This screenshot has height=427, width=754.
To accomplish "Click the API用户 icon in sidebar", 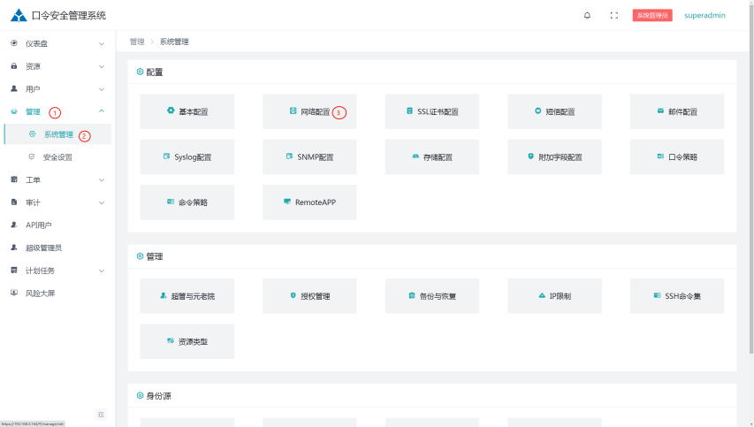I will pyautogui.click(x=14, y=225).
